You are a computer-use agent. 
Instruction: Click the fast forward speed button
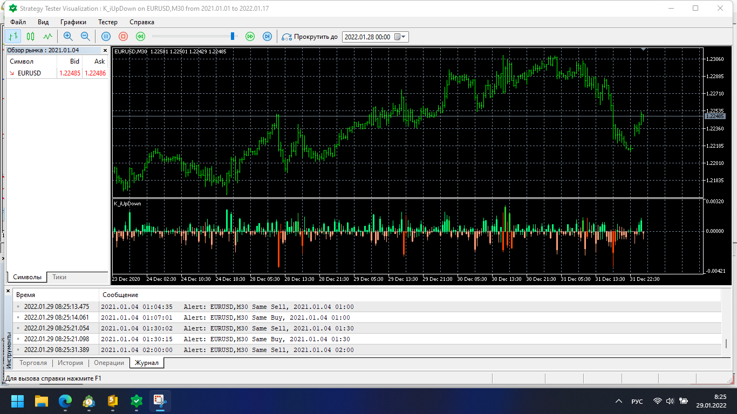(250, 37)
